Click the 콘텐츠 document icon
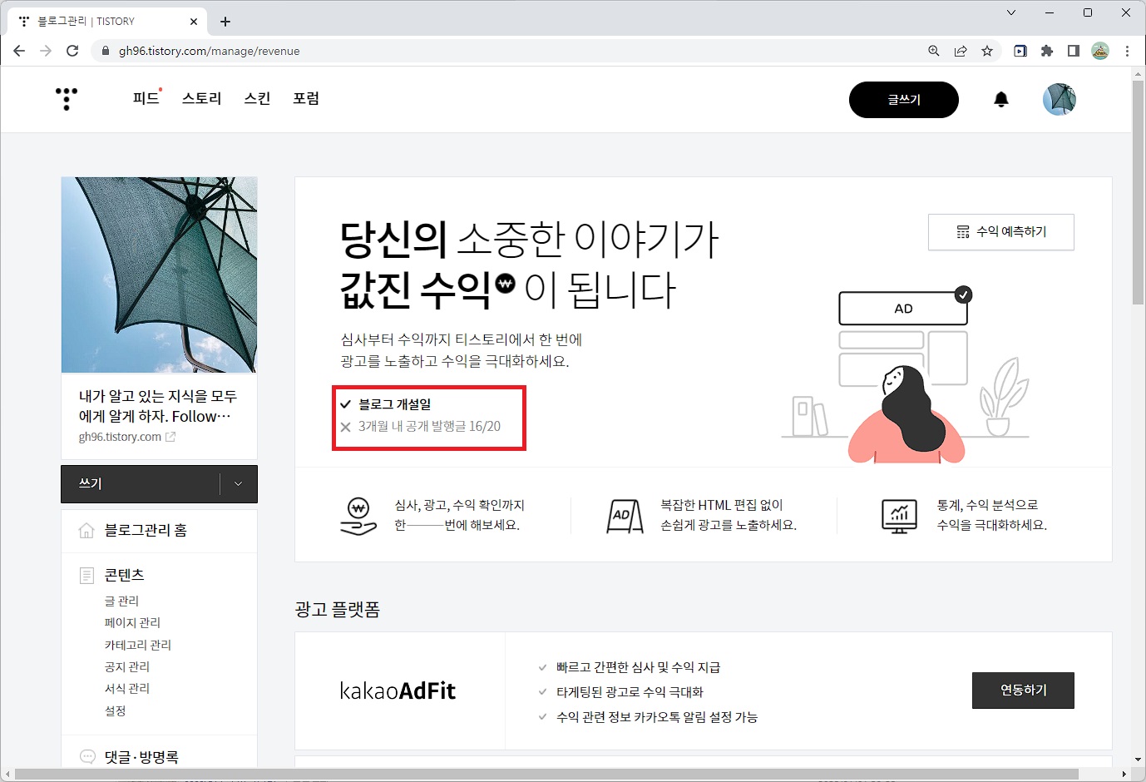 (86, 575)
